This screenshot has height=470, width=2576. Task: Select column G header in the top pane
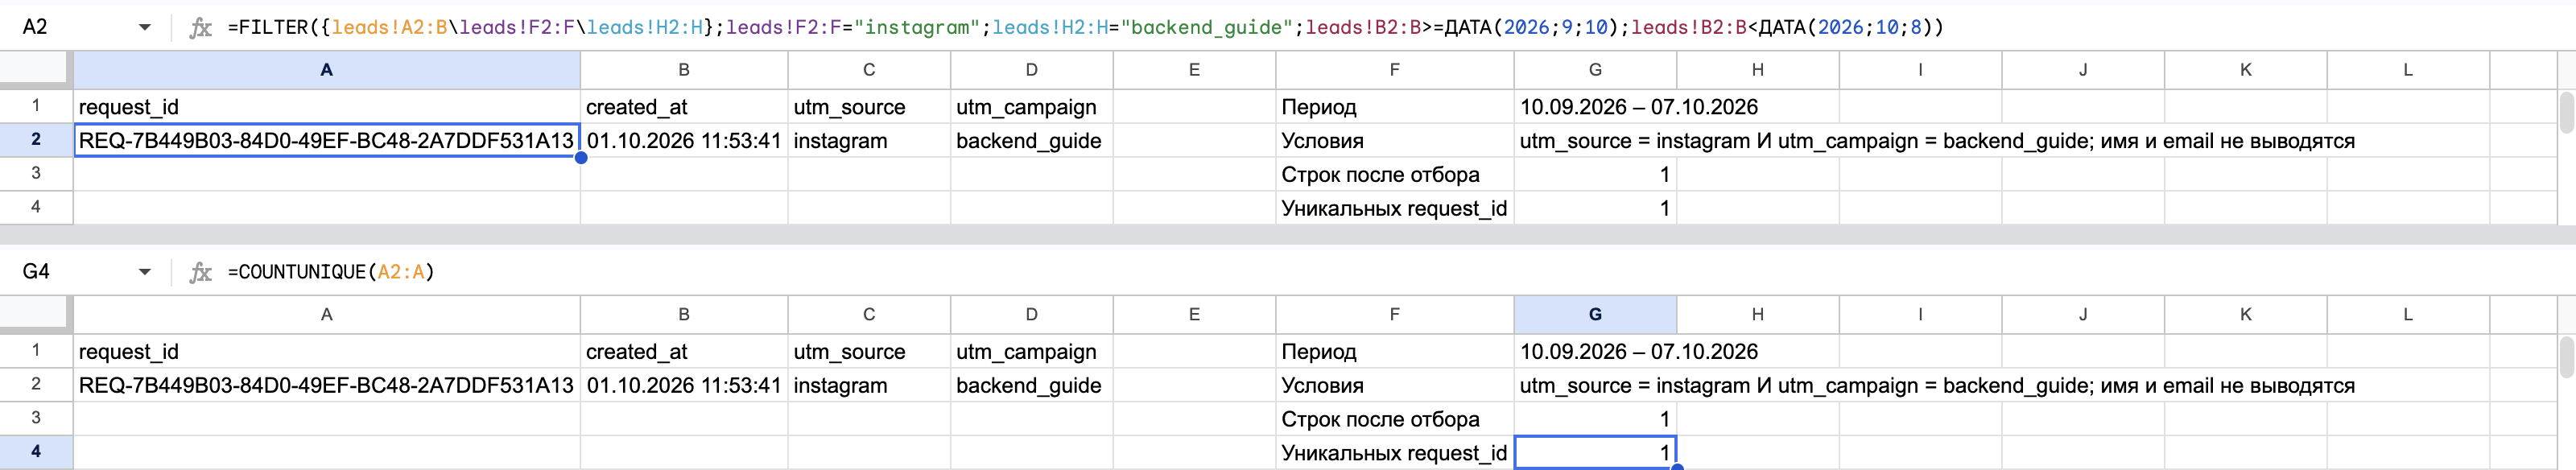coord(1595,70)
